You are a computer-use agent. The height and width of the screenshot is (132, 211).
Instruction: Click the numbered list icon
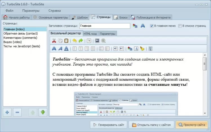click(101, 49)
